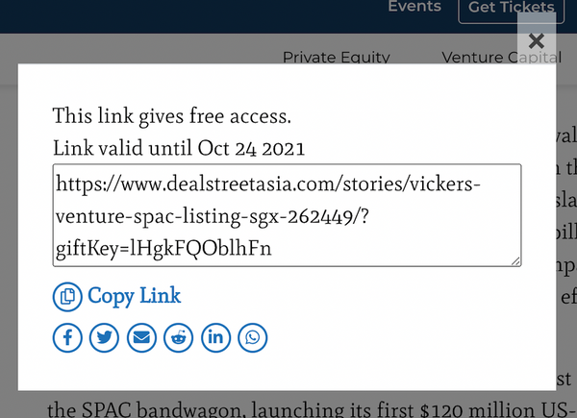Click the "Link valid until Oct 24 2021" text
This screenshot has height=418, width=577.
tap(179, 148)
